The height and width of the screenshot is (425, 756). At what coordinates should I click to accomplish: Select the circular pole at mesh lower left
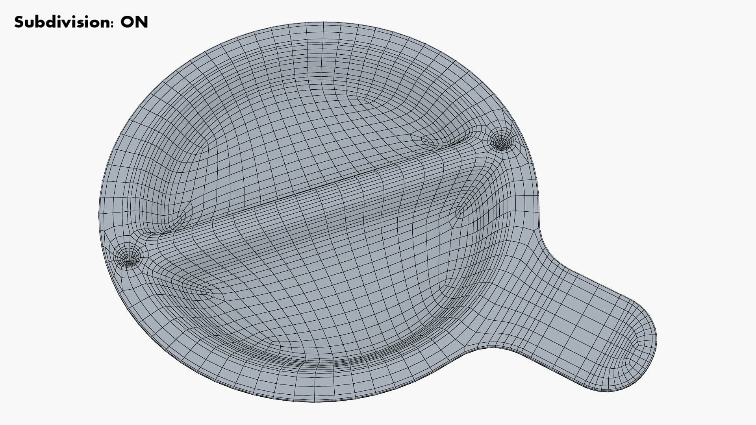point(128,259)
